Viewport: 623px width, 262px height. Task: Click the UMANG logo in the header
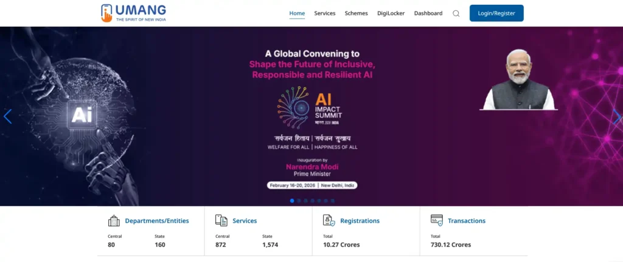[133, 13]
